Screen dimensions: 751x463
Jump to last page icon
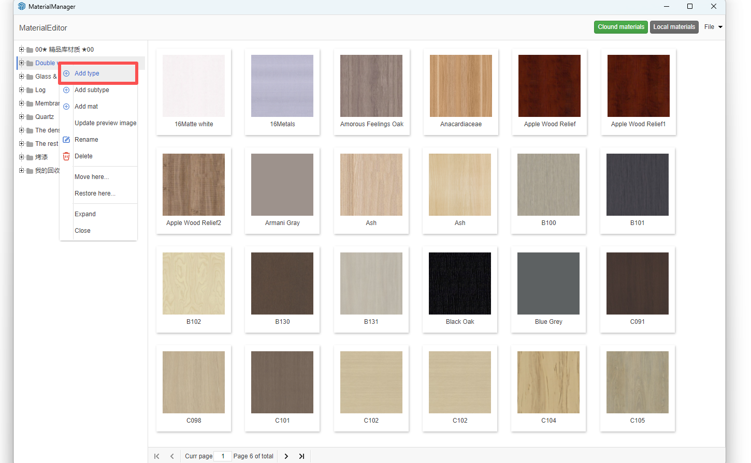(301, 456)
